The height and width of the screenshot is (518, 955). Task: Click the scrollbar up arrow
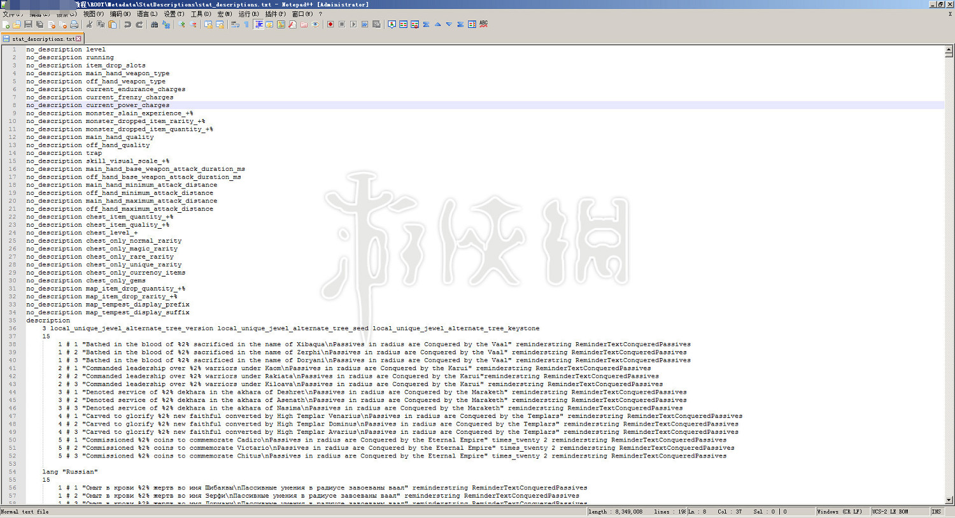click(x=949, y=49)
